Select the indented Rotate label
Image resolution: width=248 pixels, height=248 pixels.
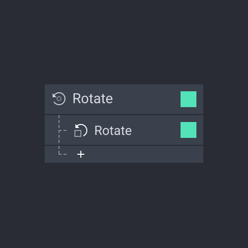[113, 130]
